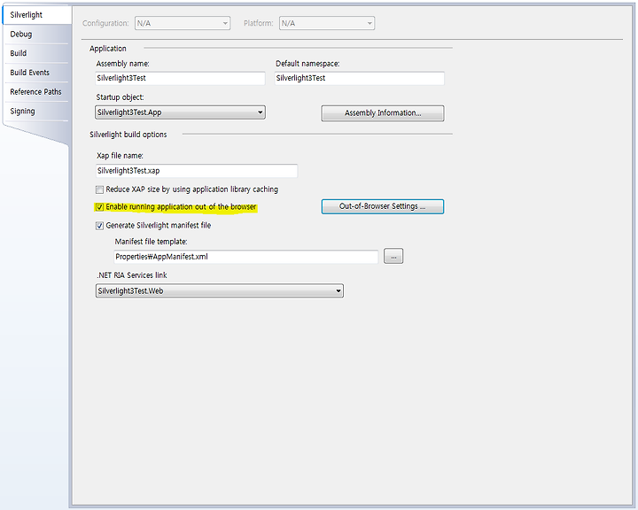Click the 'Application' section heading

[108, 49]
